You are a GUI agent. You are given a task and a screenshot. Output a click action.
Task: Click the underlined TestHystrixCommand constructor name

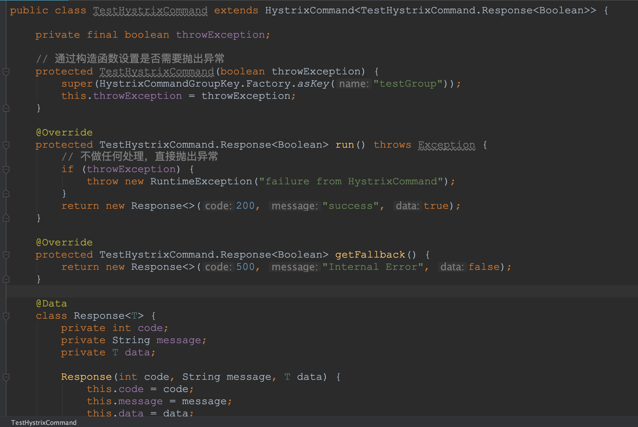157,72
